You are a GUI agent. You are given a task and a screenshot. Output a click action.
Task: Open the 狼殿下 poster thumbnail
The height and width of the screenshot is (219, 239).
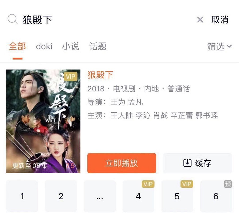(43, 121)
